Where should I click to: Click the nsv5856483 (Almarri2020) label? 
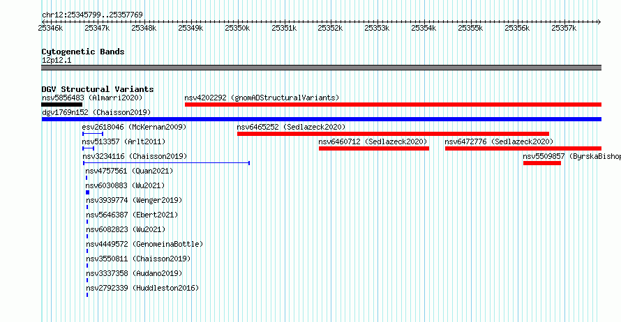tap(92, 98)
